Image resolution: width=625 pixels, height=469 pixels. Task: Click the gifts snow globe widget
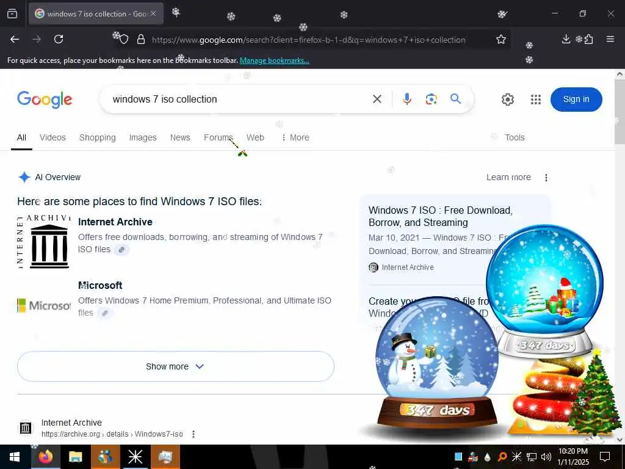(545, 291)
